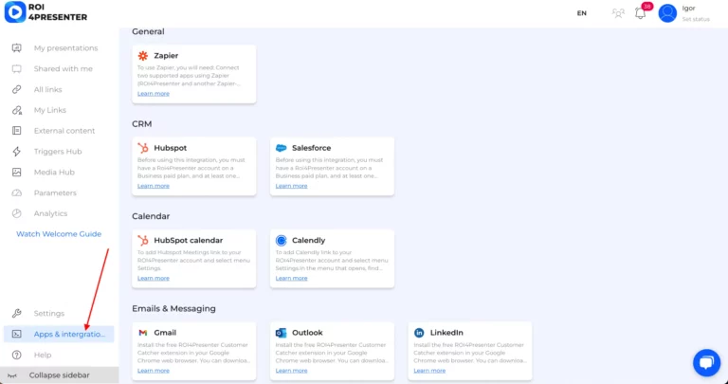Click Learn more under HubSpot calendar
728x384 pixels.
[x=154, y=278]
